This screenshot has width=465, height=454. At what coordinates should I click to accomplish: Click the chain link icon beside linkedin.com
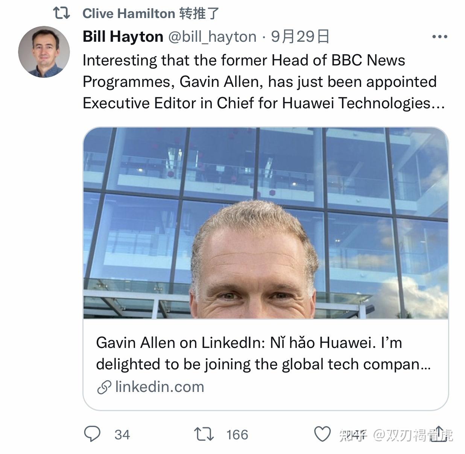pos(104,387)
